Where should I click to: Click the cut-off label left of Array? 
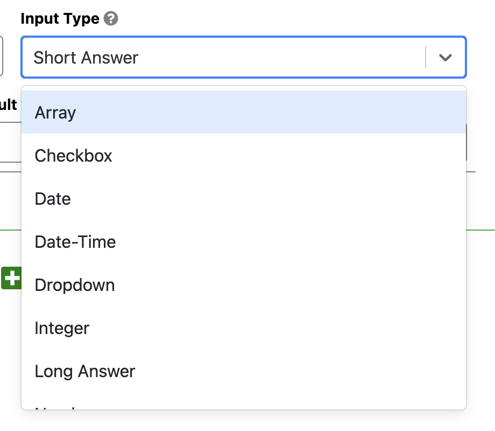coord(9,104)
